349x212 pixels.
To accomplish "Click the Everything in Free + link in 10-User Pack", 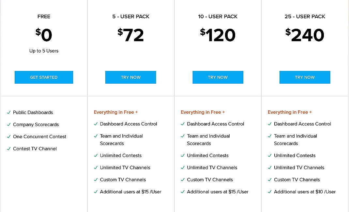I will [x=203, y=112].
